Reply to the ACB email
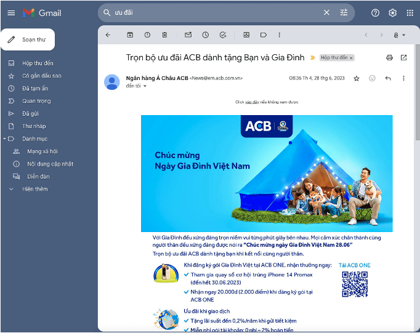 pos(388,78)
